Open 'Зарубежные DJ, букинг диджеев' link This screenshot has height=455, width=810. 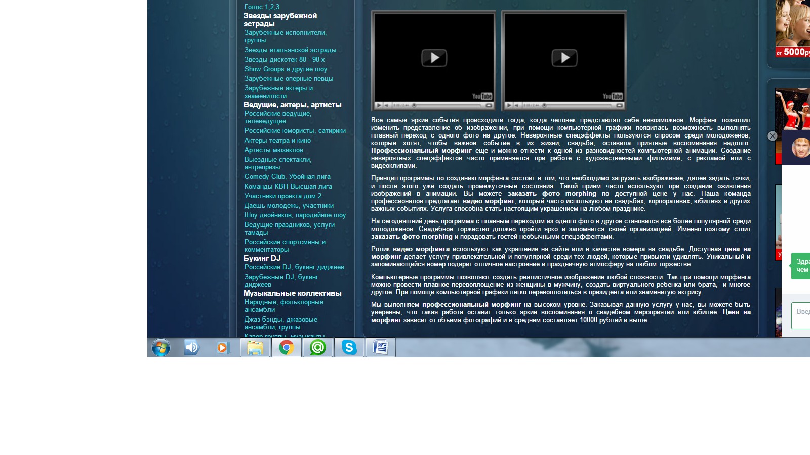point(281,281)
